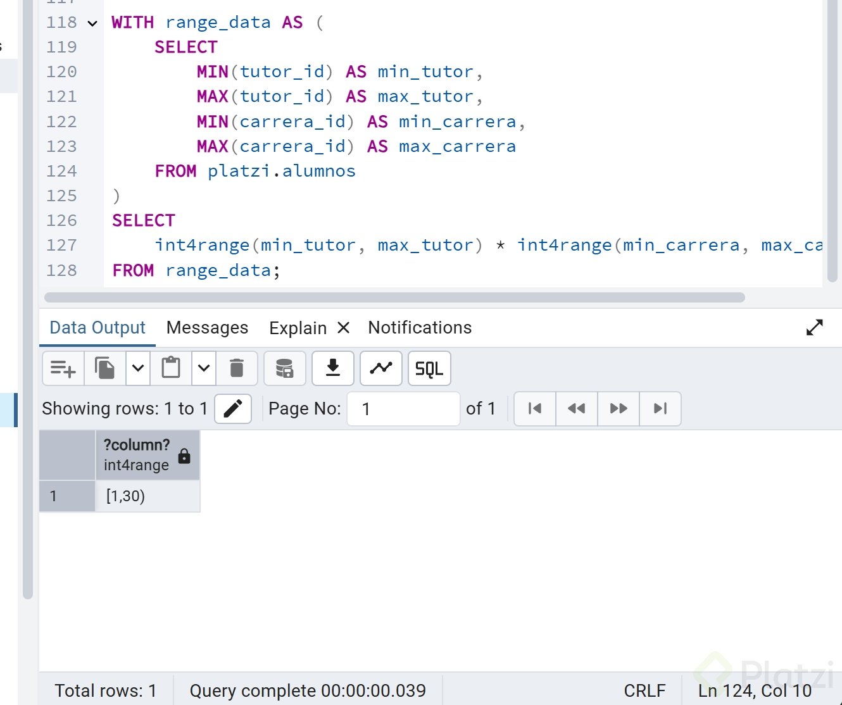Open the graph visualiser icon

(x=381, y=368)
